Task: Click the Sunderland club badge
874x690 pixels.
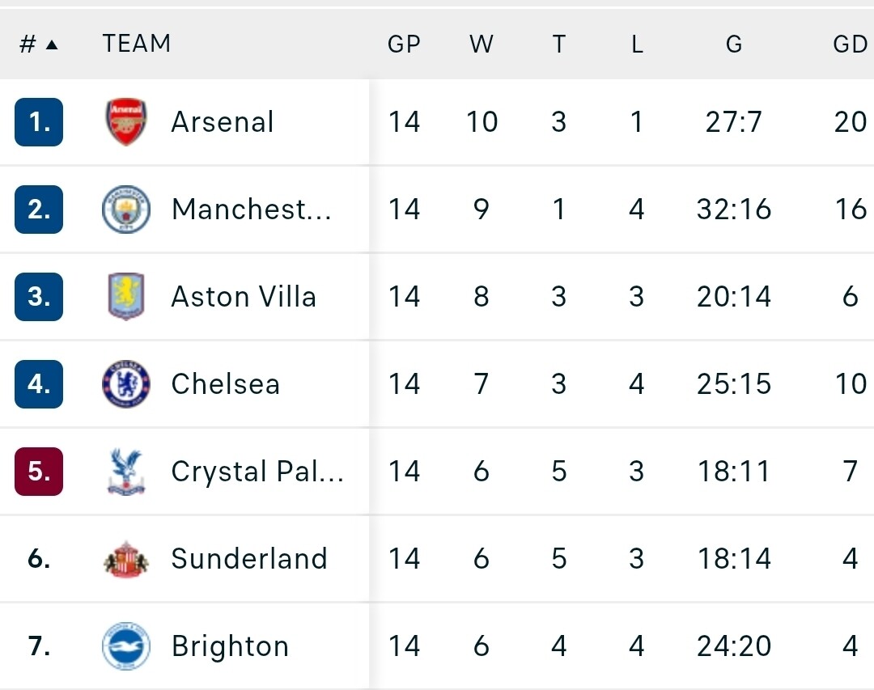Action: (126, 559)
